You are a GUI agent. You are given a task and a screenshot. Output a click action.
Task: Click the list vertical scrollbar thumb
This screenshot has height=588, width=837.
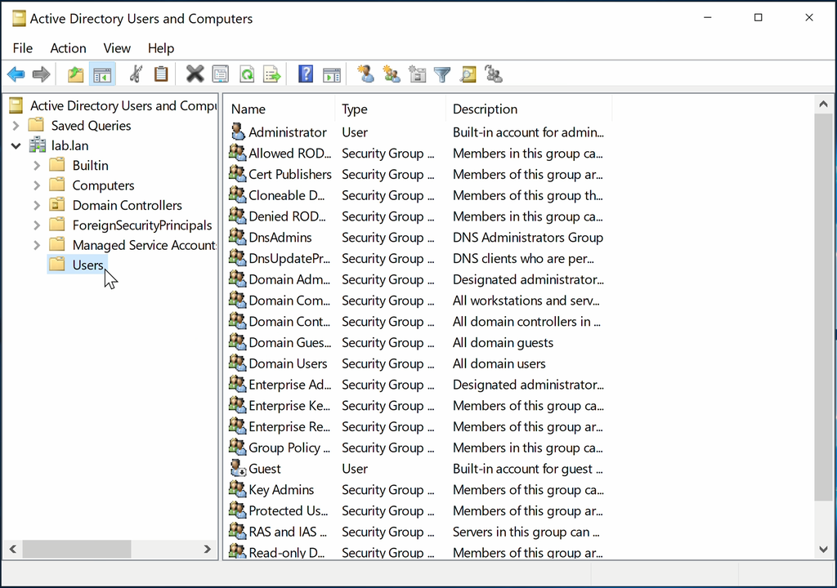pyautogui.click(x=823, y=307)
